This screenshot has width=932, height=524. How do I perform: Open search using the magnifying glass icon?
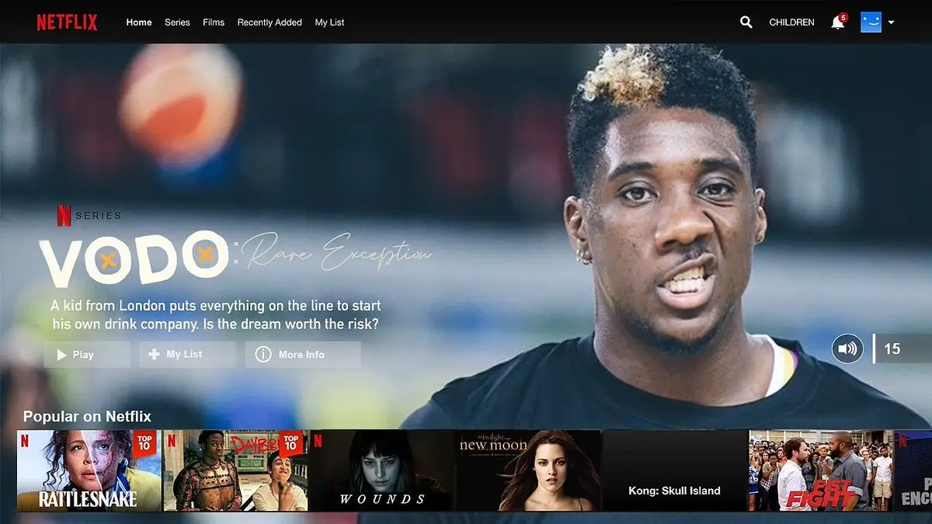746,23
